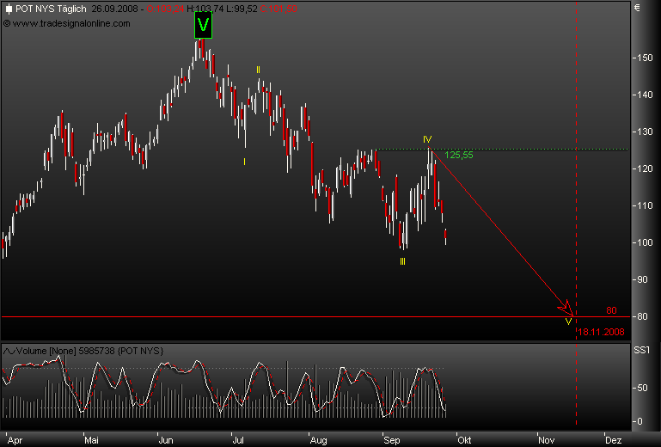661x447 pixels.
Task: Select the green dotted resistance line
Action: pyautogui.click(x=502, y=150)
